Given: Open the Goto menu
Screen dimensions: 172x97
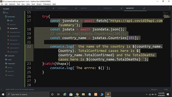Looking at the screenshot, I should [x=28, y=4].
